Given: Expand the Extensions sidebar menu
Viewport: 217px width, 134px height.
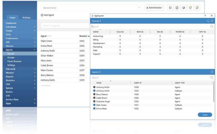Looking at the screenshot, I should (x=35, y=27).
